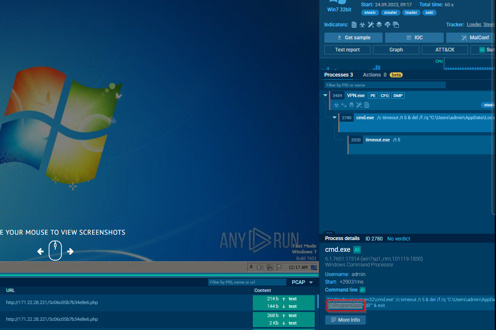
Task: Click the DMP badge on VPN.exe
Action: click(x=398, y=96)
